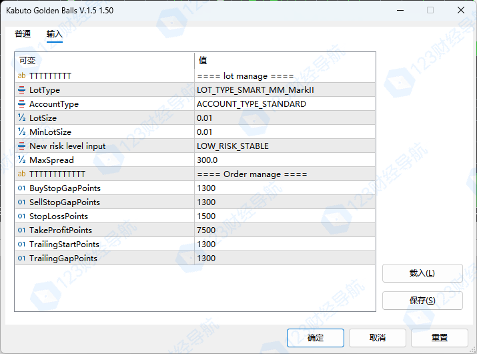Edit the TakeProfitPoints value 7500
Screen dimensions: 477x354
pos(284,230)
